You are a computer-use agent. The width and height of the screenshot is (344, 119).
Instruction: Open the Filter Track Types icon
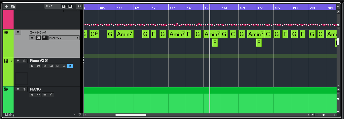[x=64, y=6]
